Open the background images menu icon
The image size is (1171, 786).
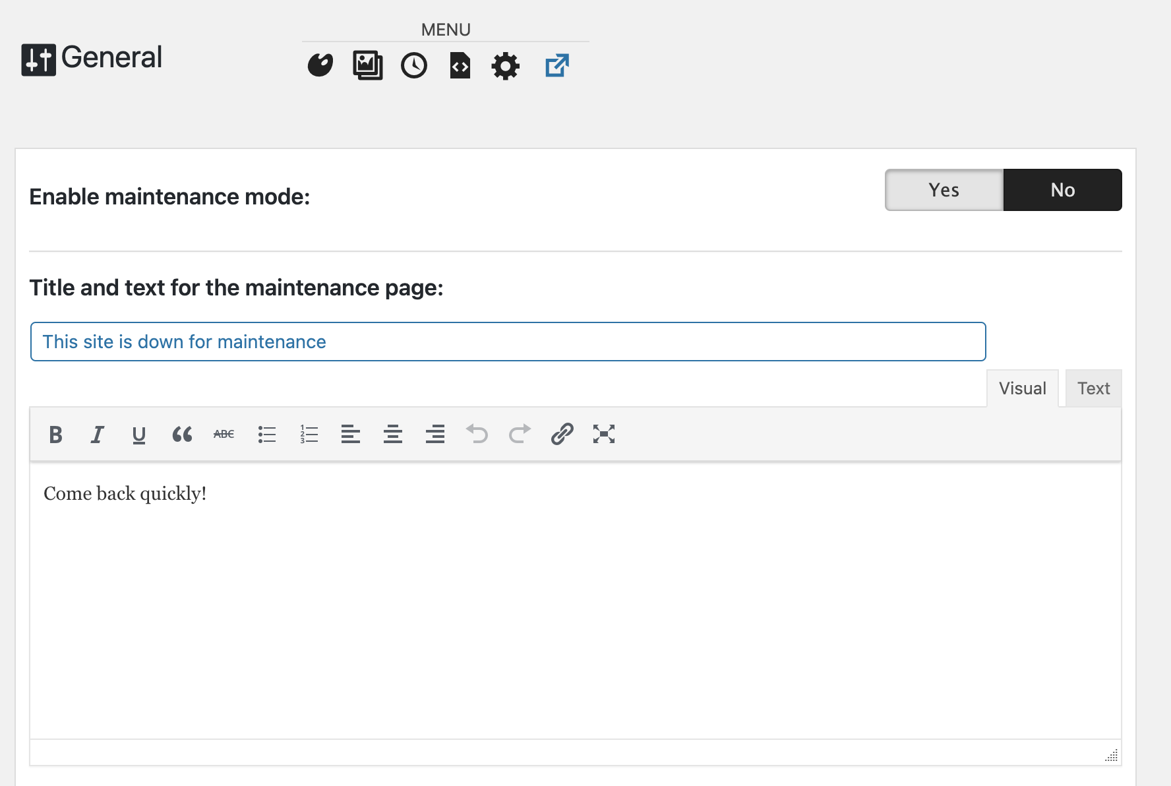(367, 65)
